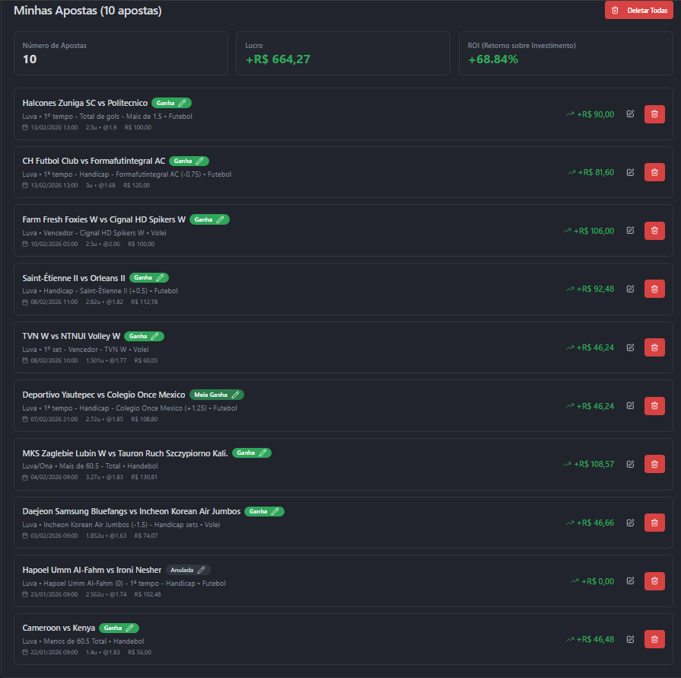The image size is (681, 678).
Task: Delete the CH Futbol Club vs Formafutintegral bet
Action: click(x=654, y=172)
